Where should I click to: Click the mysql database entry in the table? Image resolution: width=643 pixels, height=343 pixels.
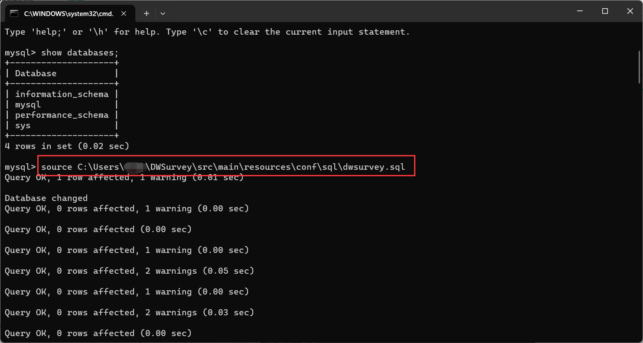(x=28, y=104)
